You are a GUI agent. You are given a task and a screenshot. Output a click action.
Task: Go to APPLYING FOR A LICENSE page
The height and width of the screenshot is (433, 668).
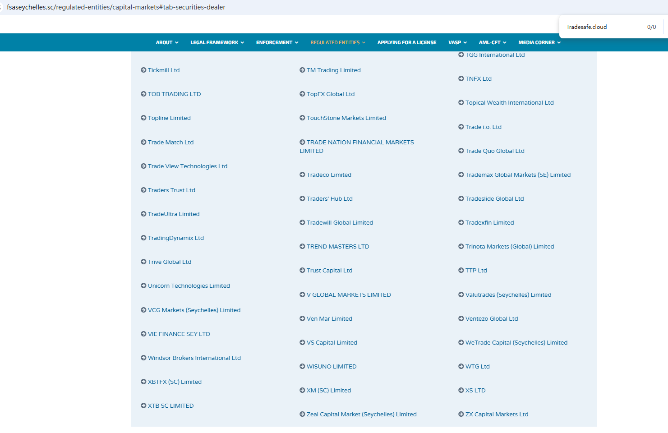pyautogui.click(x=407, y=42)
